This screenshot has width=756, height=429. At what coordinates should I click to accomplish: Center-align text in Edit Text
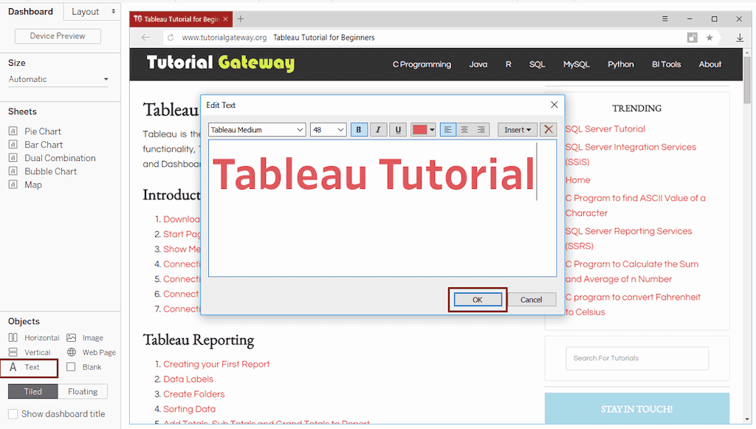point(464,130)
